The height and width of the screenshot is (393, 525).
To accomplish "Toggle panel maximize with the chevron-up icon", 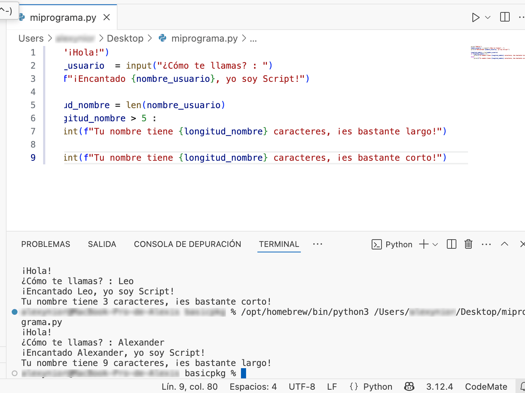I will pyautogui.click(x=504, y=244).
